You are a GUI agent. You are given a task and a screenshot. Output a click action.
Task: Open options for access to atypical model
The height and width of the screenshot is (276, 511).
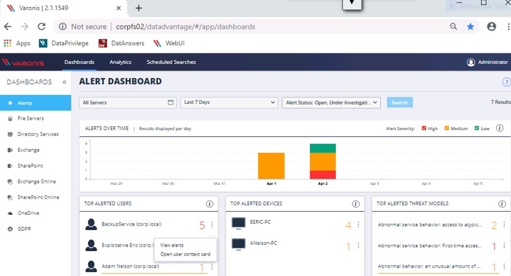coord(504,224)
